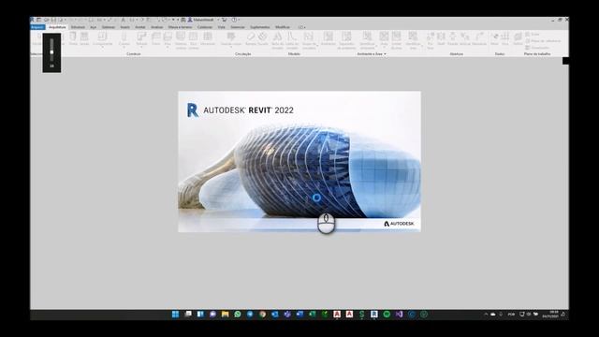Expand the Coluna dropdown arrow
The width and height of the screenshot is (599, 337).
coord(124,47)
